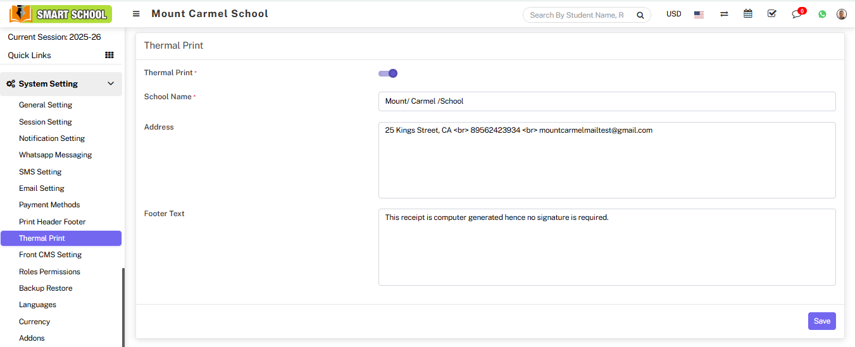Click the search magnifier icon
The image size is (855, 347).
coord(640,15)
